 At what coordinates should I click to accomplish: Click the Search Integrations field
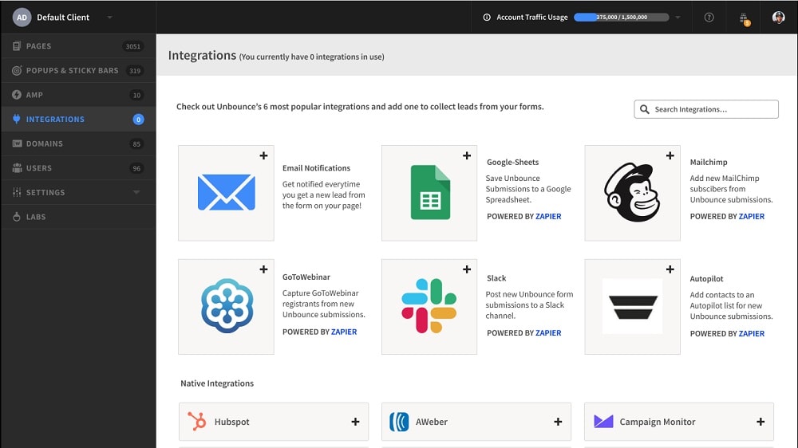coord(706,109)
